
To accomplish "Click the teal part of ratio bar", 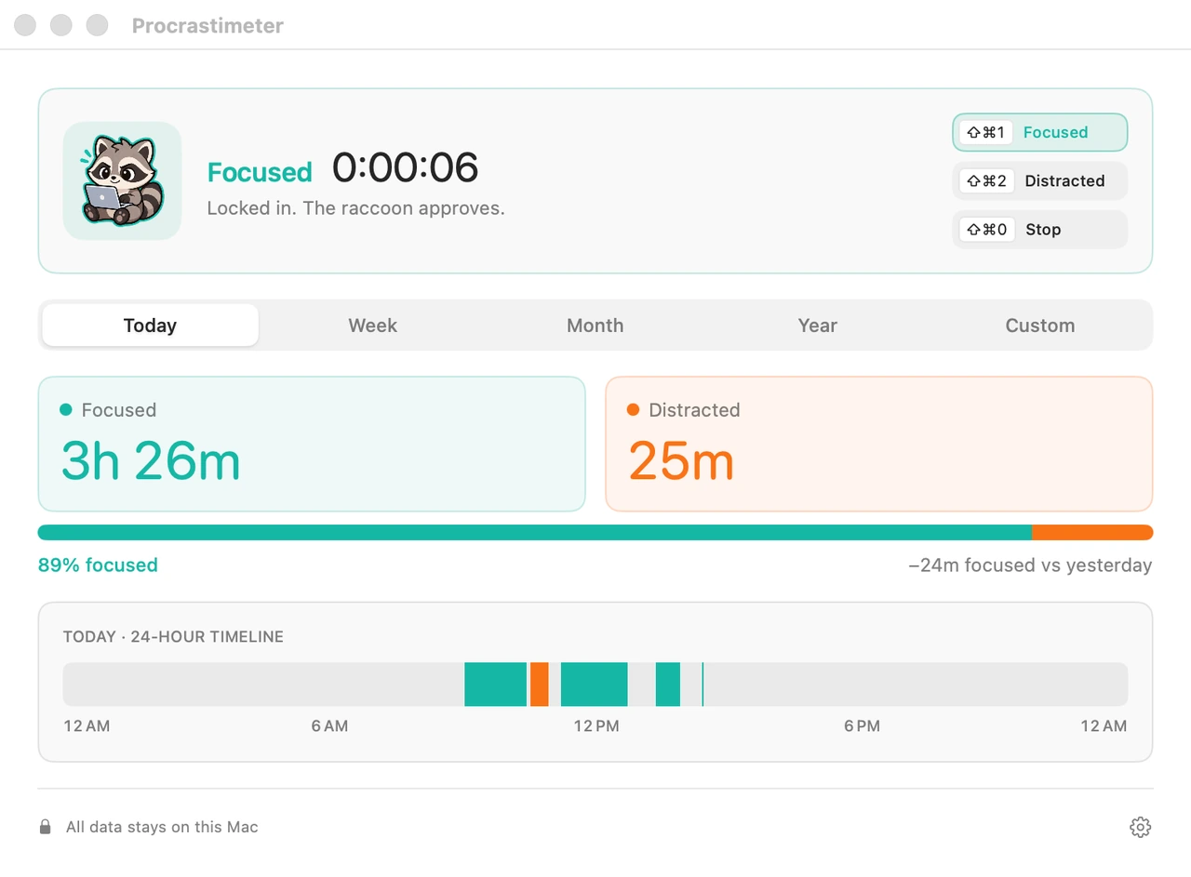I will (x=535, y=533).
